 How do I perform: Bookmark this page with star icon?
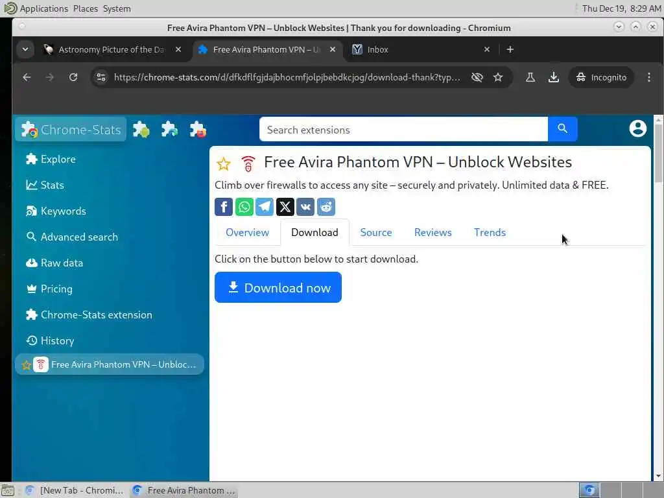click(498, 77)
